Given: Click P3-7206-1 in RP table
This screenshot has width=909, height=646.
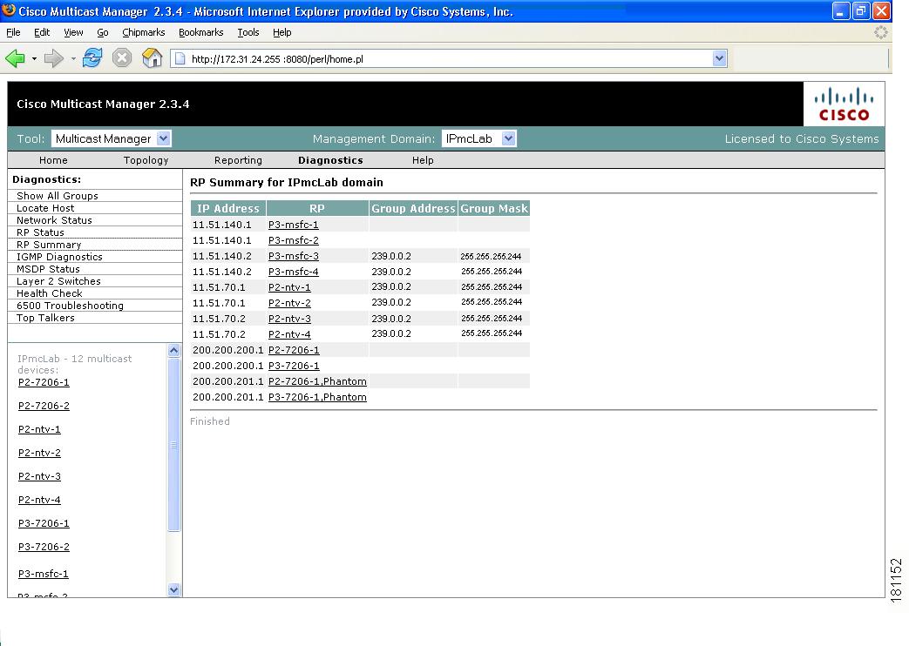Looking at the screenshot, I should (294, 366).
